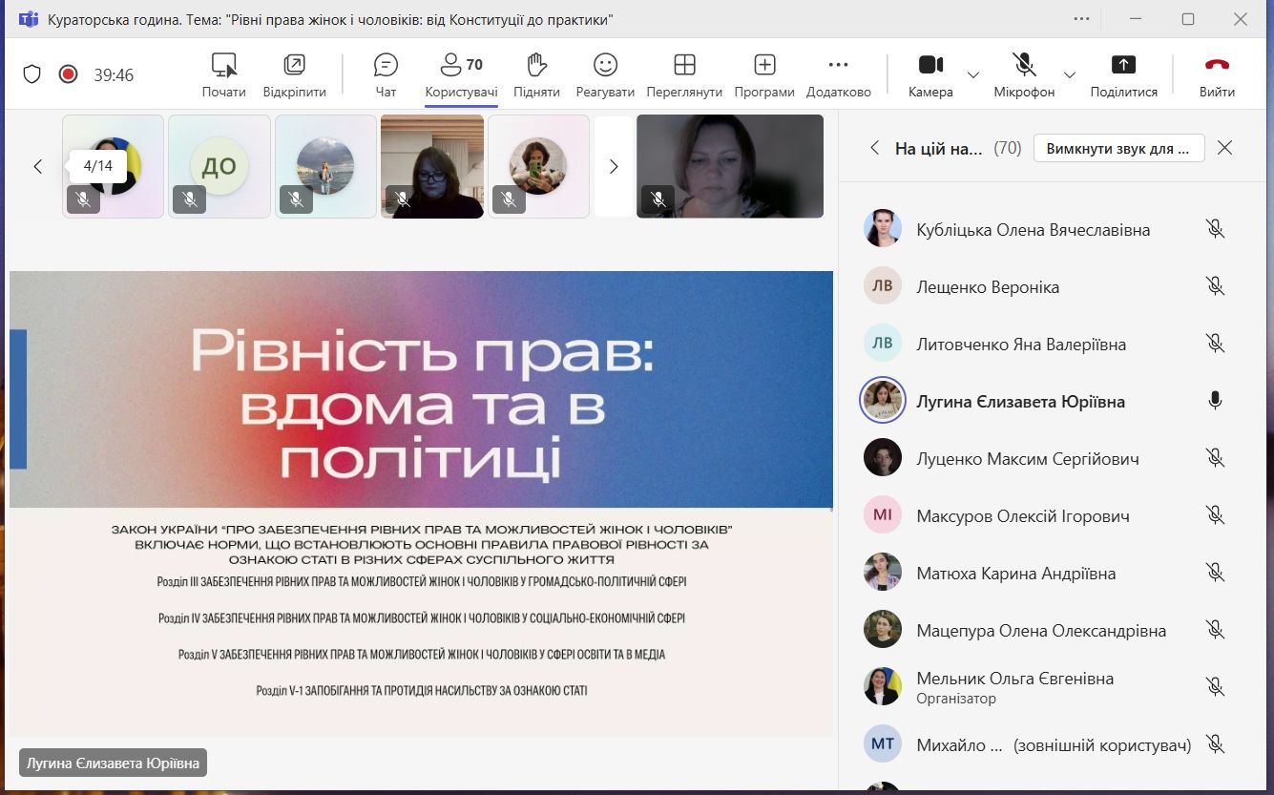The width and height of the screenshot is (1274, 795).
Task: Select the Користувачі participants tab
Action: (x=461, y=75)
